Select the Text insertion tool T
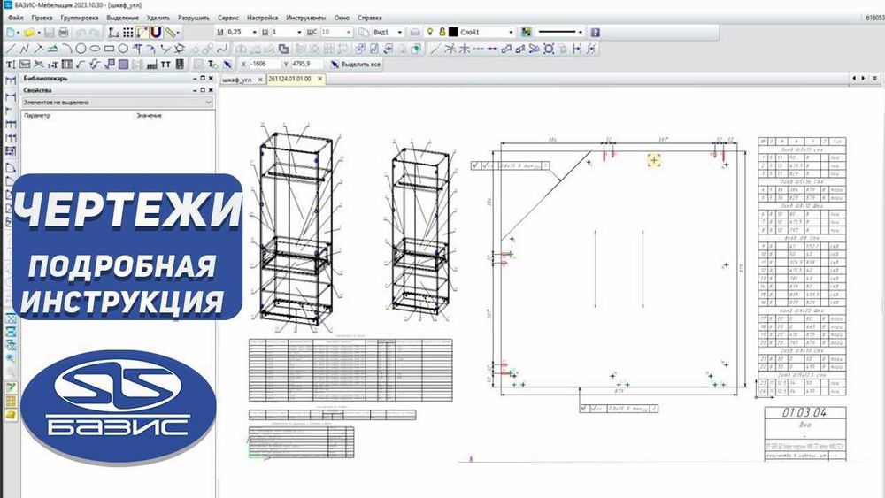 pos(10,65)
